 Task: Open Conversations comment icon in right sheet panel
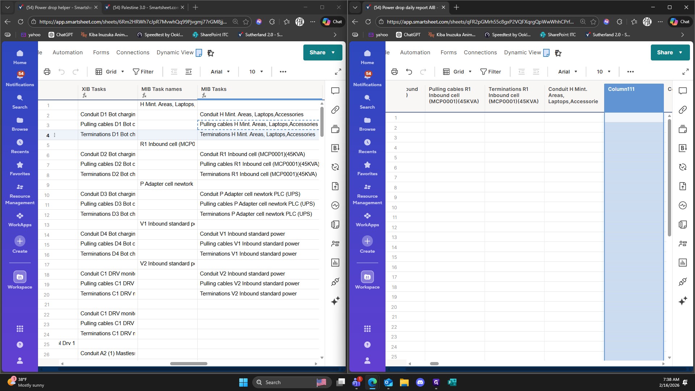683,91
